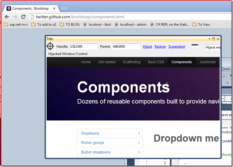Click the Restore link
This screenshot has height=167, width=233.
(x=160, y=47)
